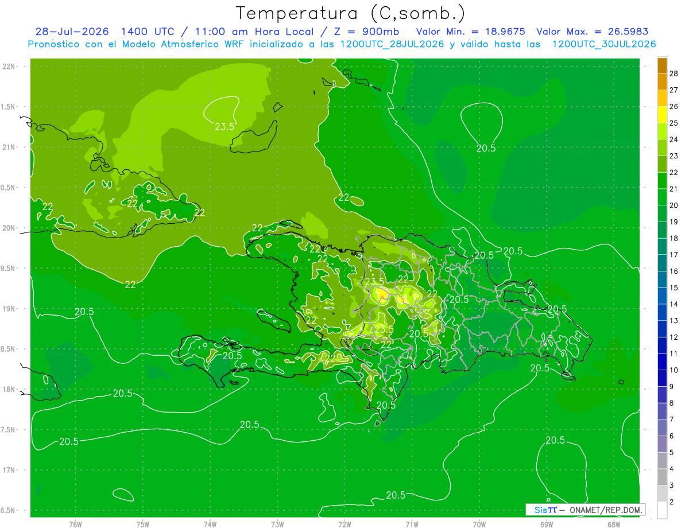Click the "19" label on the color scale
The image size is (689, 532).
click(674, 222)
